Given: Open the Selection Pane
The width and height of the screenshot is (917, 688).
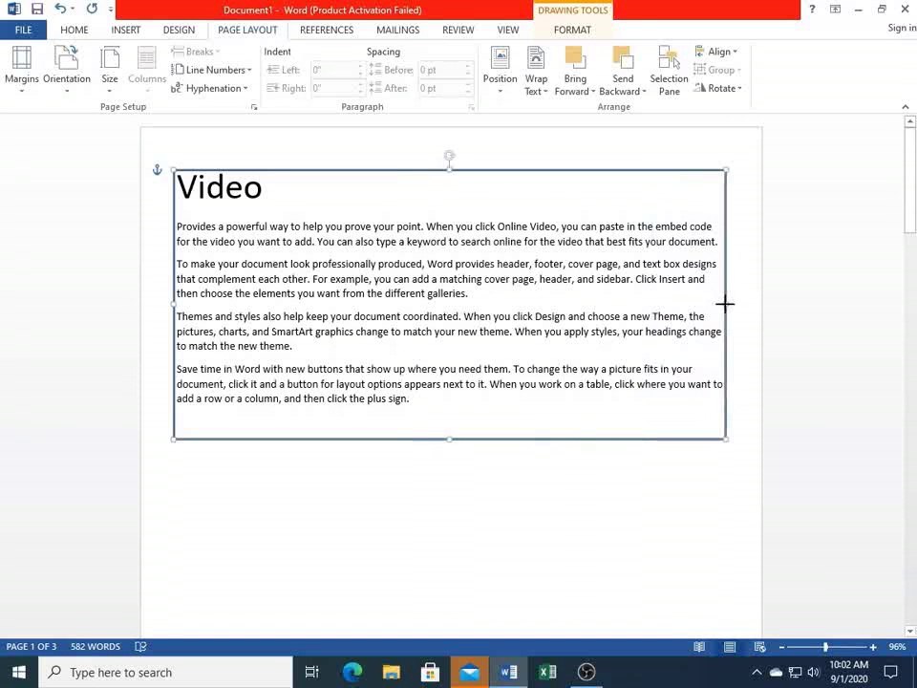Looking at the screenshot, I should click(669, 70).
